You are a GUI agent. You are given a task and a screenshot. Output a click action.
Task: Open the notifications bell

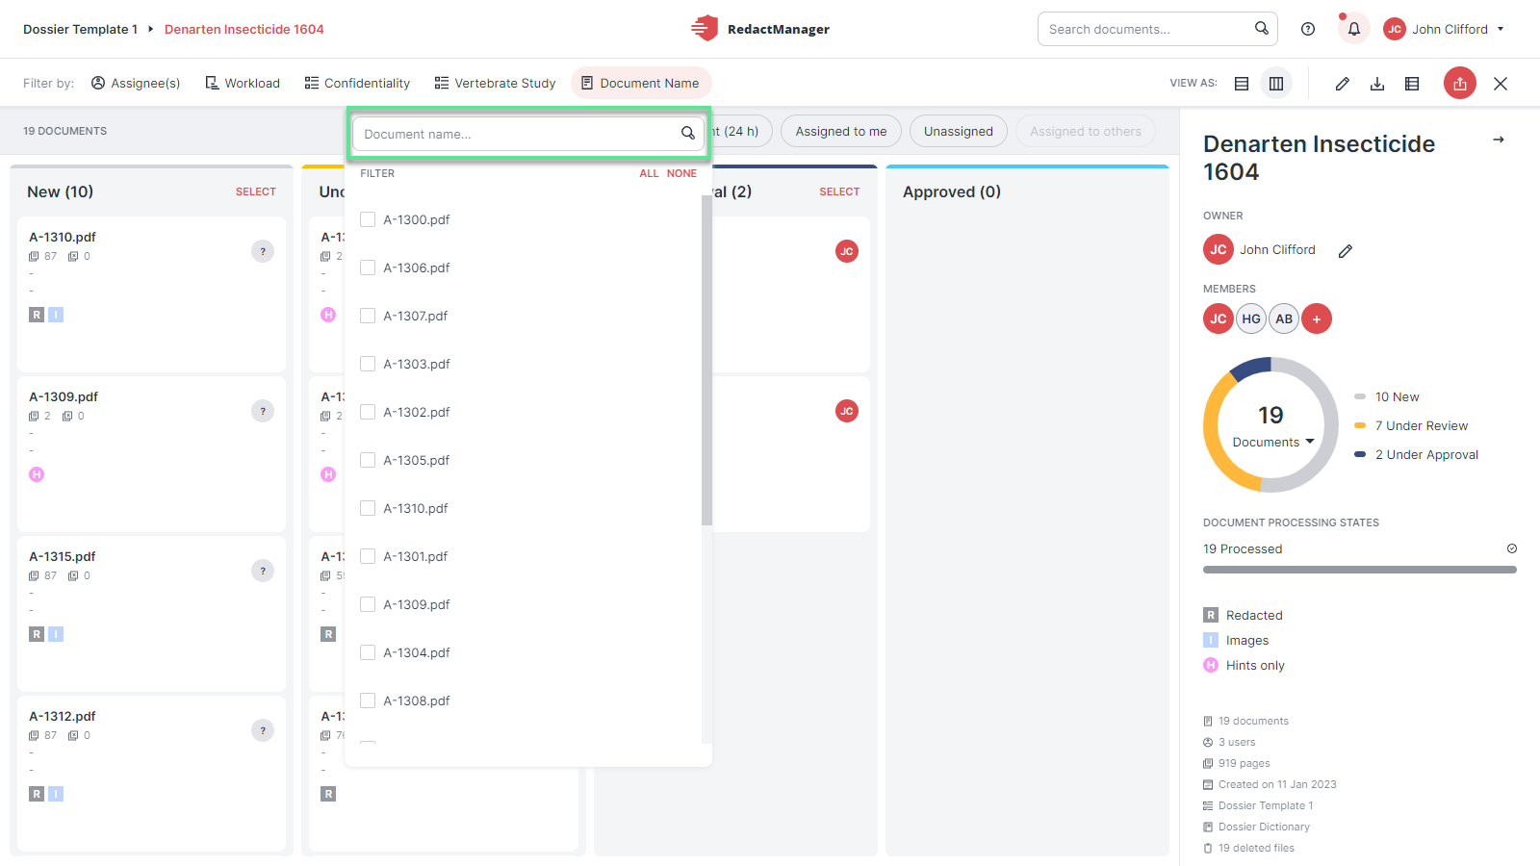point(1354,29)
